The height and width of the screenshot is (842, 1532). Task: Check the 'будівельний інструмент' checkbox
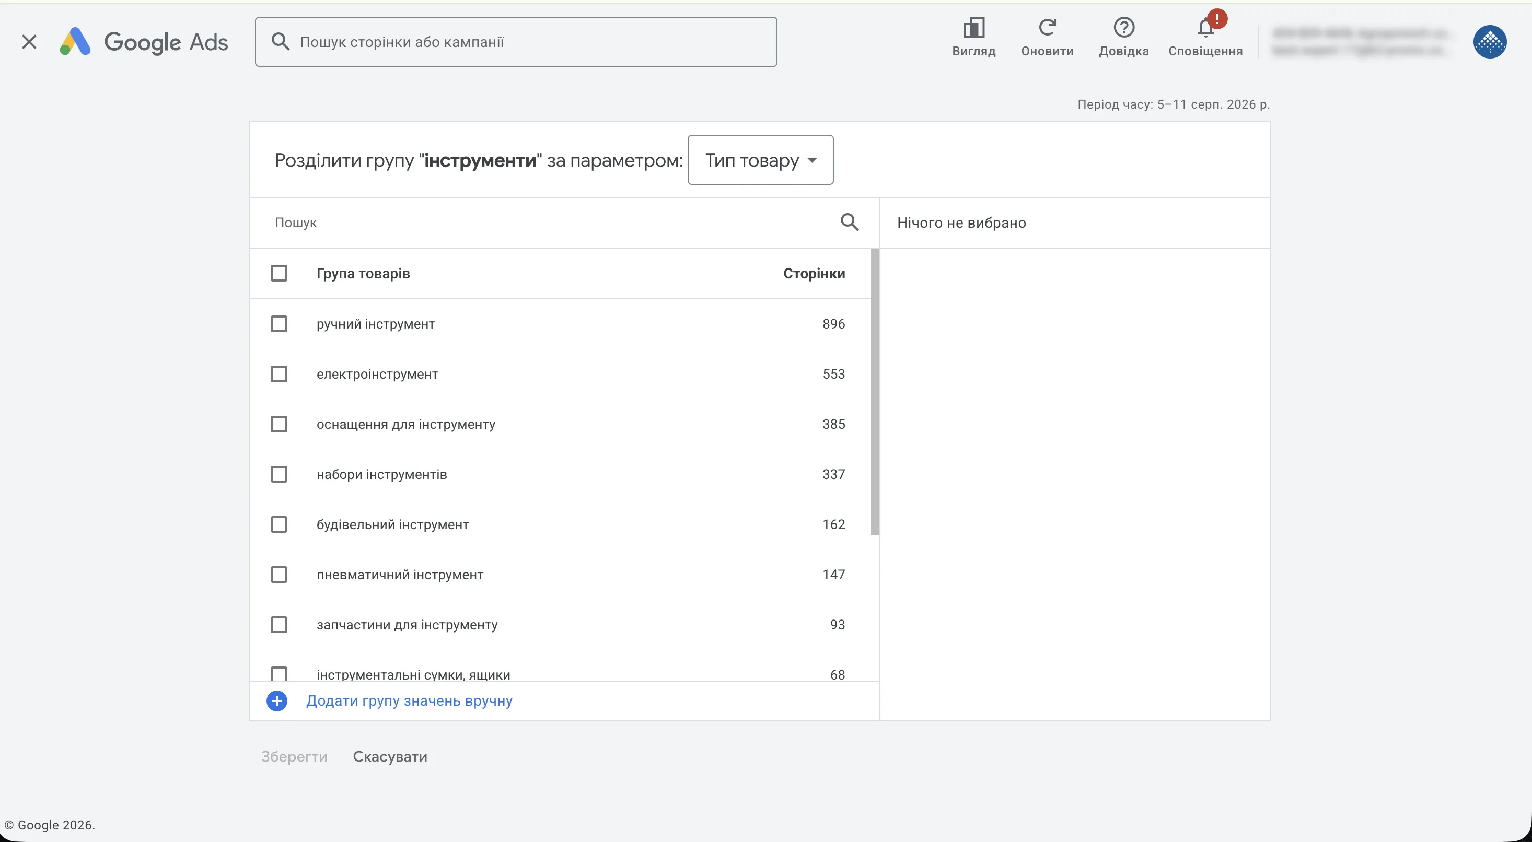(279, 524)
